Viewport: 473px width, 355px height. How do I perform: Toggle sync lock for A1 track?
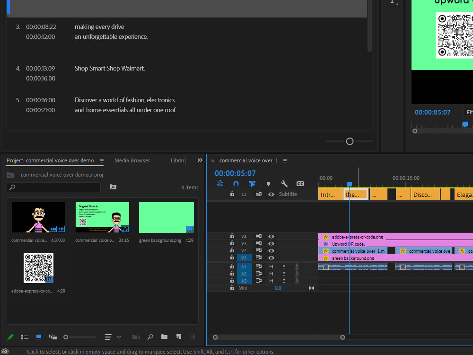[259, 266]
